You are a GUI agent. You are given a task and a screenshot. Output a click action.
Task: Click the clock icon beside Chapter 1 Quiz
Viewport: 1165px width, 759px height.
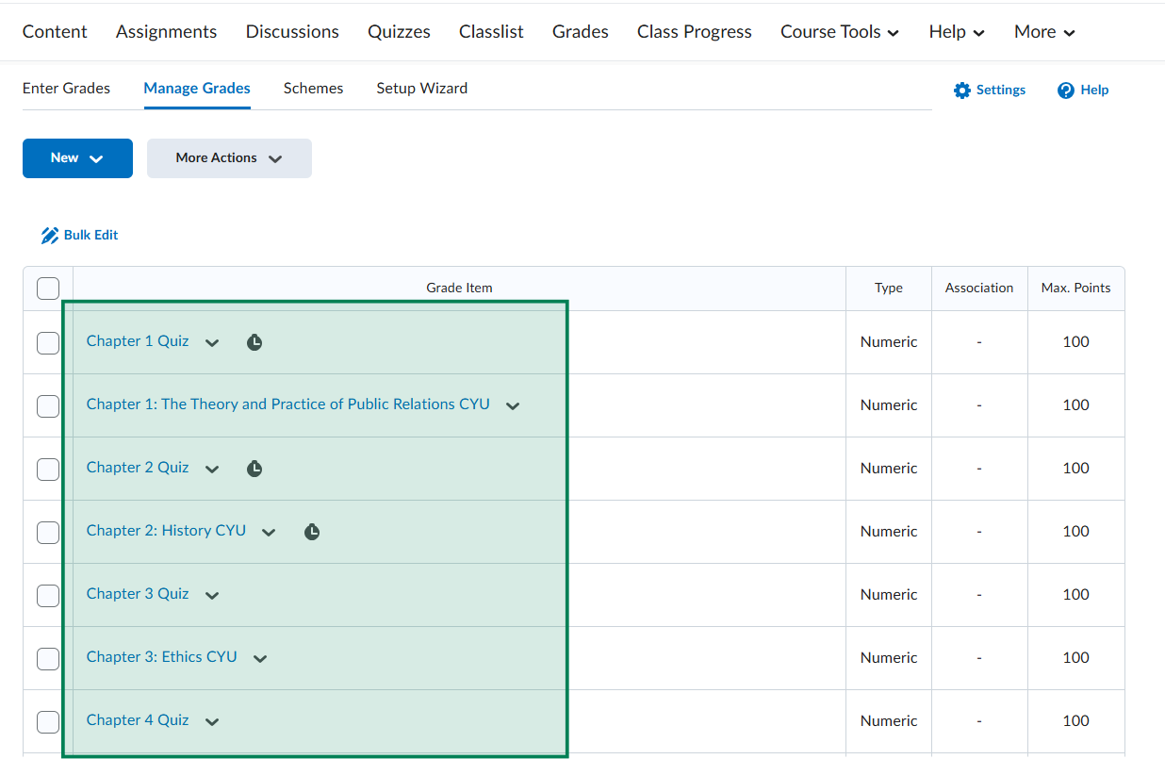[x=254, y=342]
